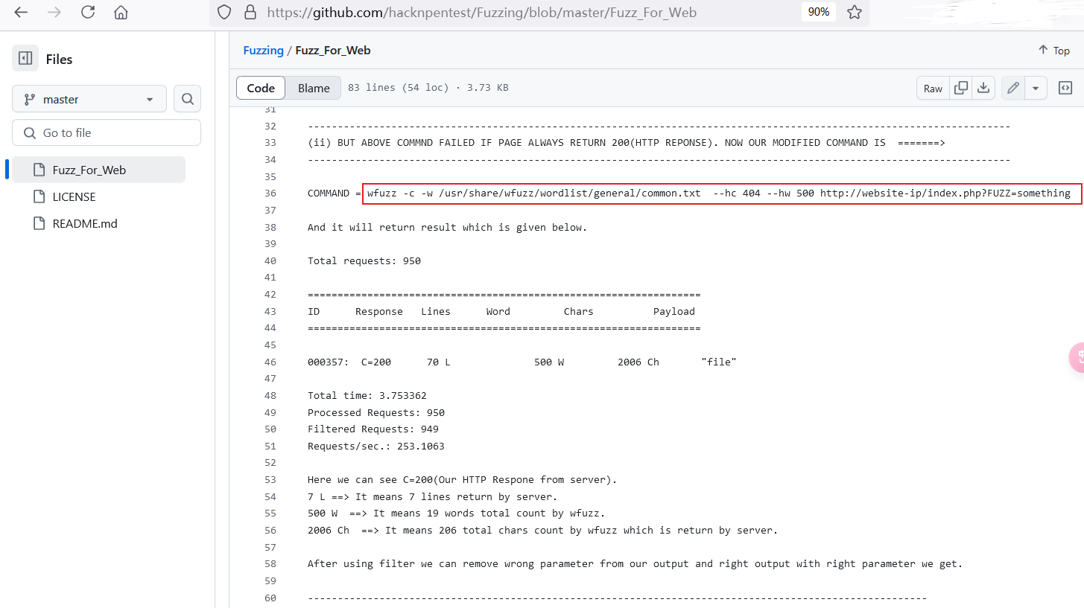Viewport: 1084px width, 608px height.
Task: Open README.md in the file tree
Action: point(84,223)
